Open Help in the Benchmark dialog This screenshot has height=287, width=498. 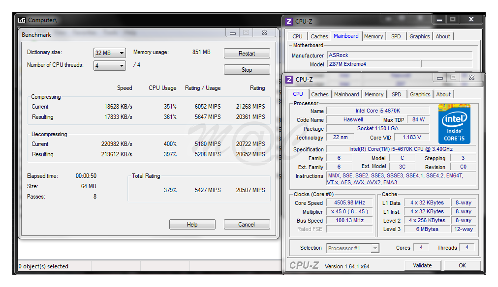192,225
